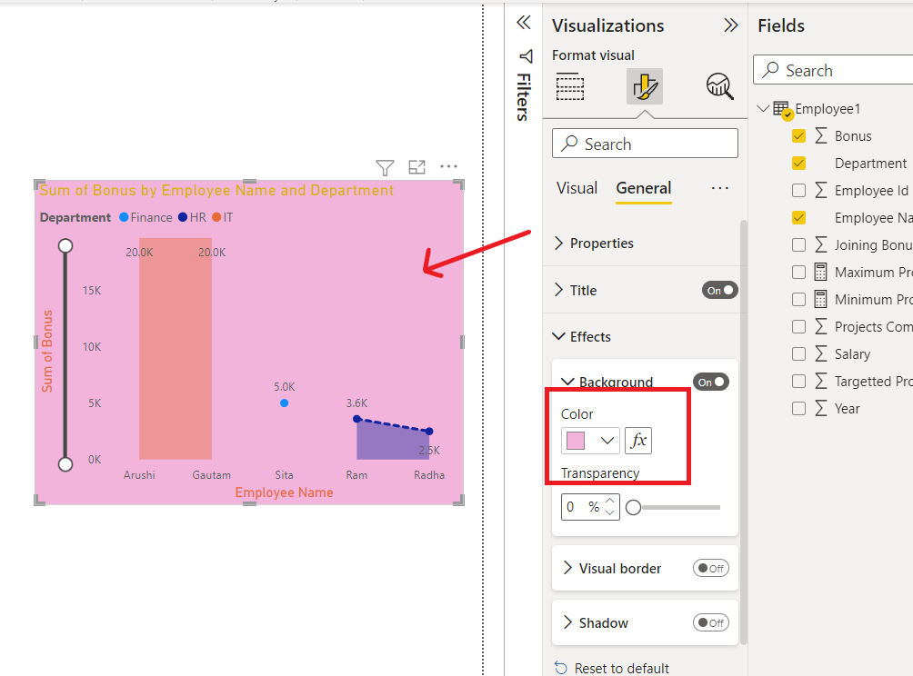Open the ellipsis next to General tab

pyautogui.click(x=719, y=188)
